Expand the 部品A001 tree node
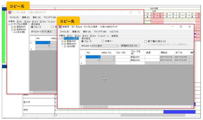 click(62, 41)
